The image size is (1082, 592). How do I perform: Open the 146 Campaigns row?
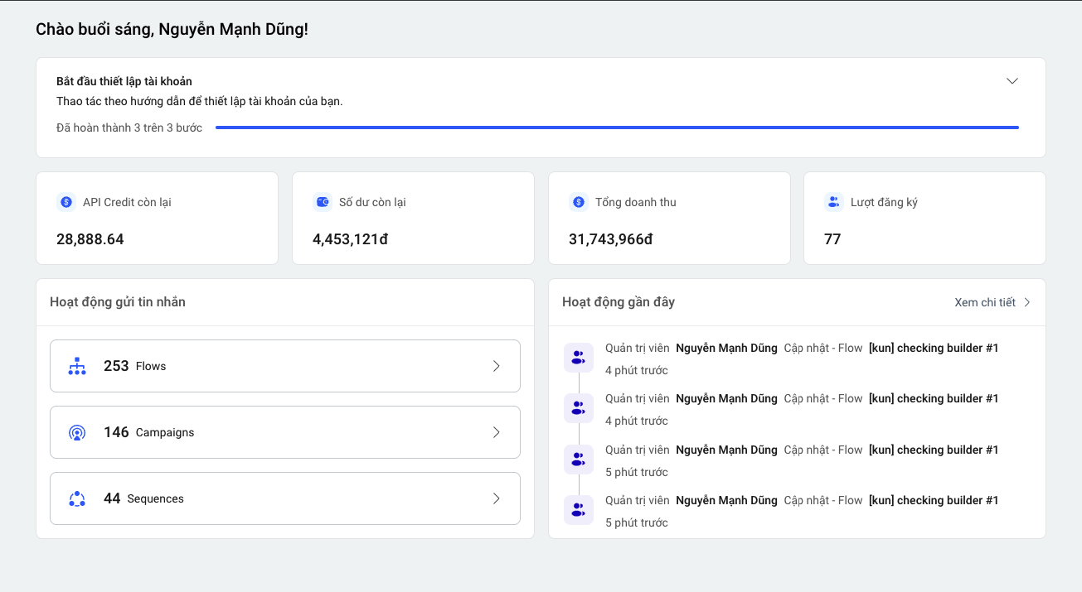[x=284, y=432]
